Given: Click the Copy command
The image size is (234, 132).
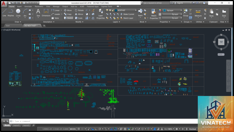Looking at the screenshot, I should coord(68,14).
